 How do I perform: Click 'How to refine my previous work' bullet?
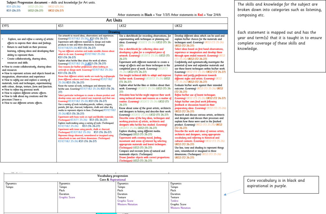[x=20, y=90]
